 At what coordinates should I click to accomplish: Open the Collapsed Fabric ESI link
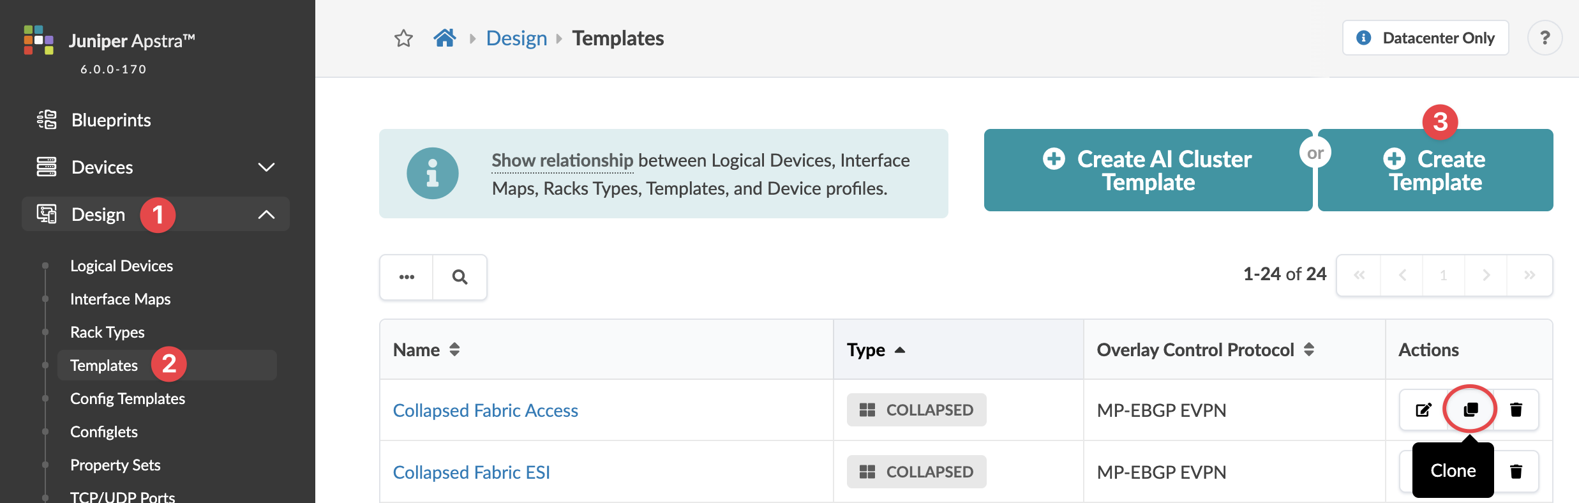(471, 472)
